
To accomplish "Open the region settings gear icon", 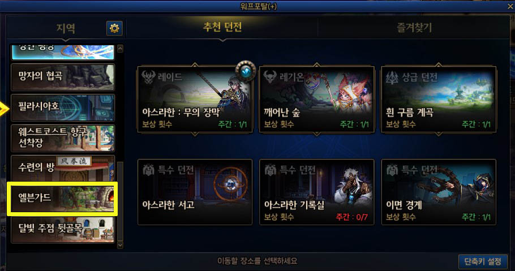I will tap(114, 28).
